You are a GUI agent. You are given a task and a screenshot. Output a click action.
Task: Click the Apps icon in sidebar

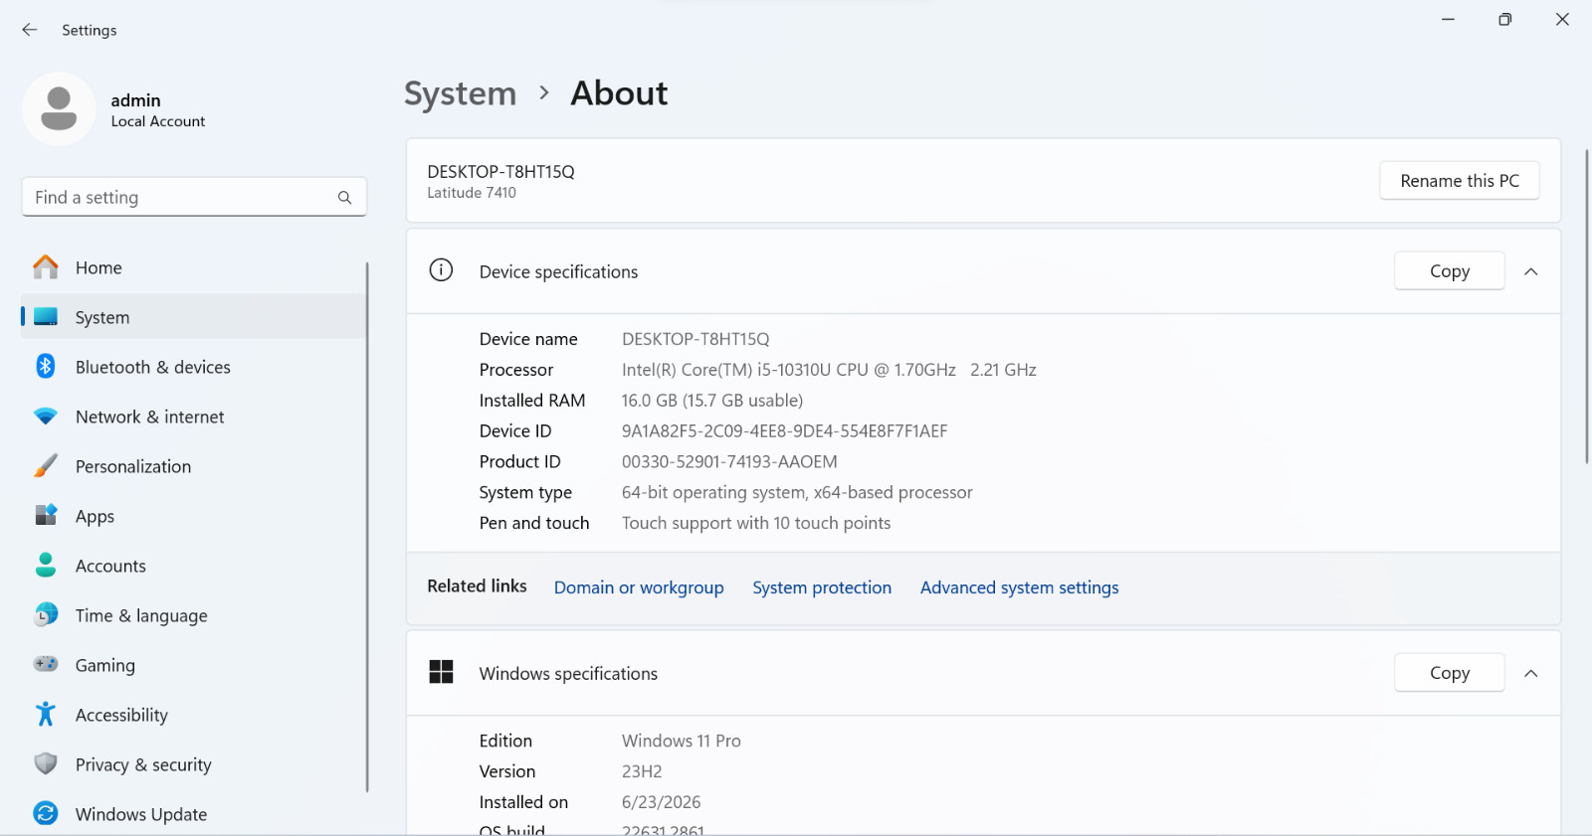(46, 515)
